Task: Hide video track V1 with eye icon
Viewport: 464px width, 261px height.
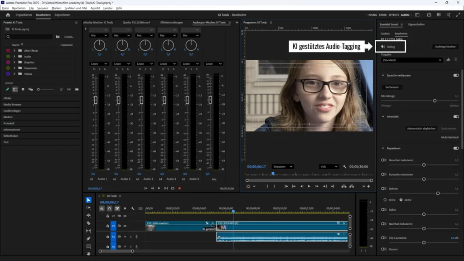Action: pyautogui.click(x=125, y=226)
